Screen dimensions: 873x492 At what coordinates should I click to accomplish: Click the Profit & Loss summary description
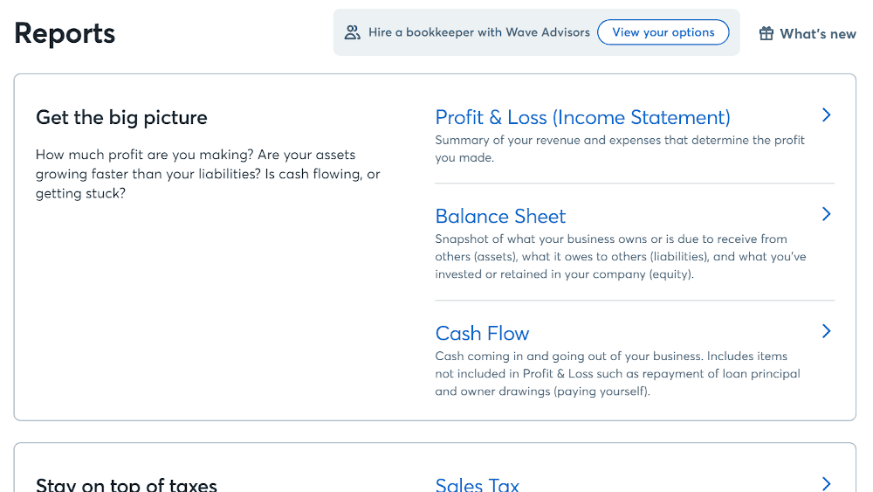[619, 149]
